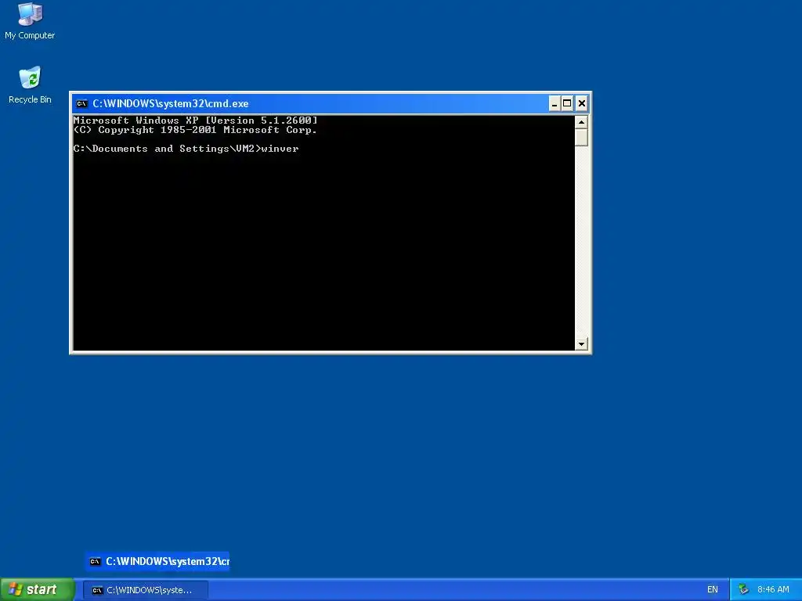
Task: Click the 'winver' command text
Action: click(x=280, y=149)
